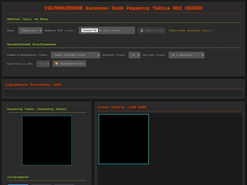
Task: Open the Мова language dropdown
Action: click(x=30, y=31)
